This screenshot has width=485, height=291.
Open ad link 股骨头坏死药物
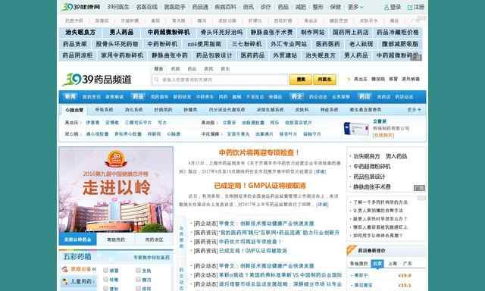tap(117, 44)
